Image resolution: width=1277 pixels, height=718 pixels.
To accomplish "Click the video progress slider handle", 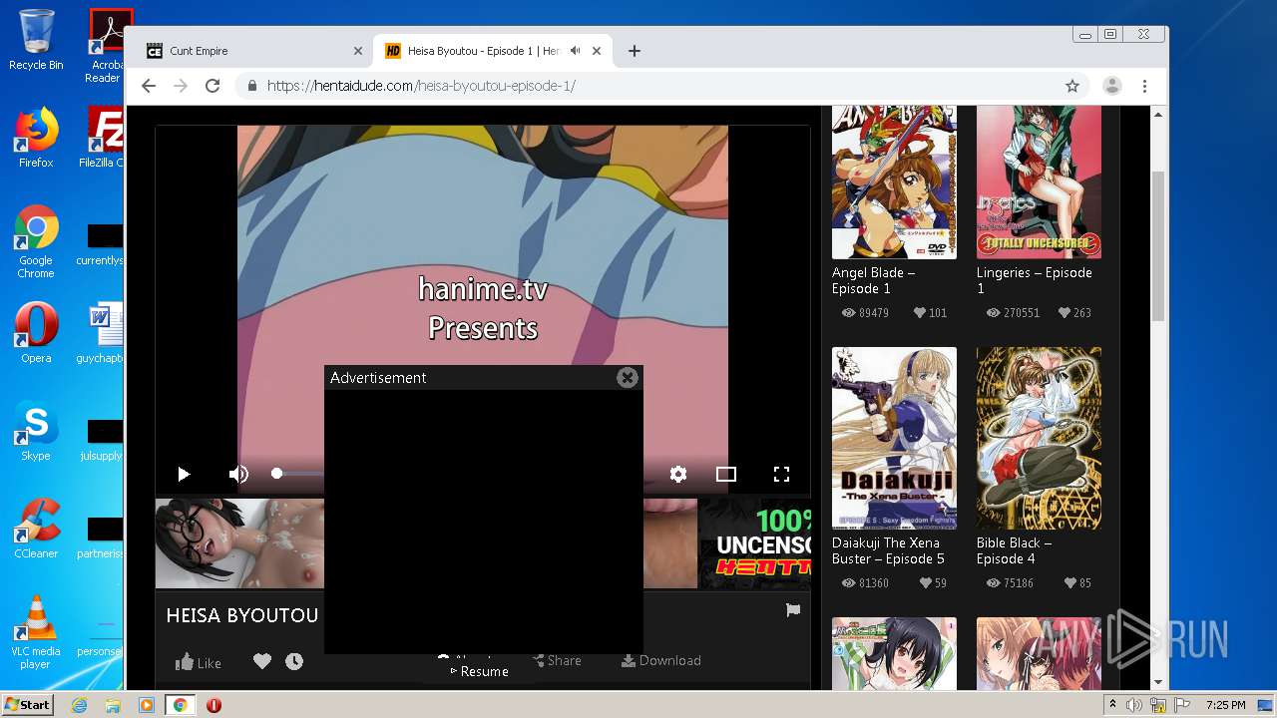I will pos(277,473).
